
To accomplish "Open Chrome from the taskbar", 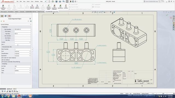I will click(8, 96).
